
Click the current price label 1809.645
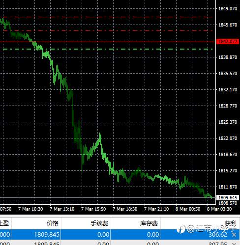coord(228,198)
